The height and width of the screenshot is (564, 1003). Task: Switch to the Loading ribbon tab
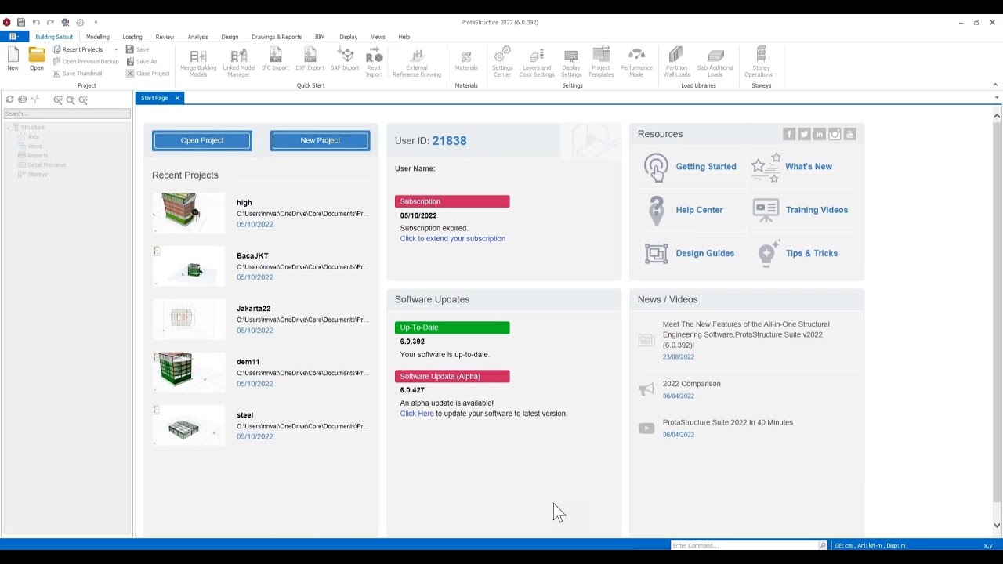(132, 37)
